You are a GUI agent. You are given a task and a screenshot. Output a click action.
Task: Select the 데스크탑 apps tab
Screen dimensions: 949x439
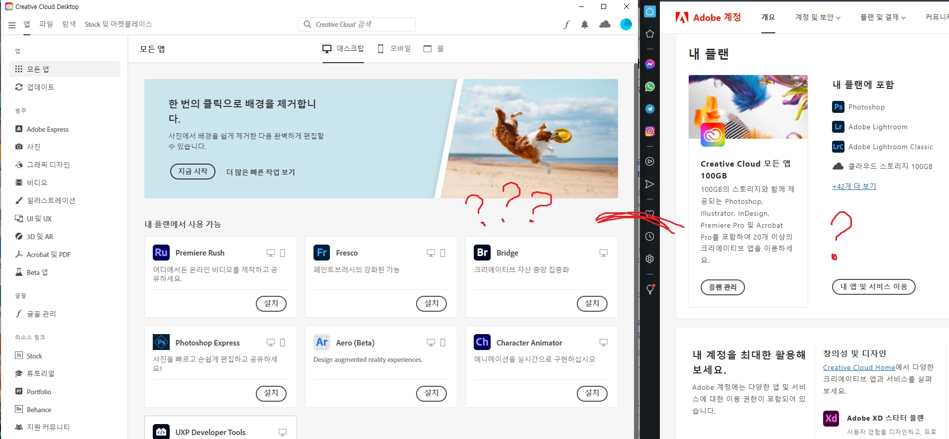tap(343, 49)
